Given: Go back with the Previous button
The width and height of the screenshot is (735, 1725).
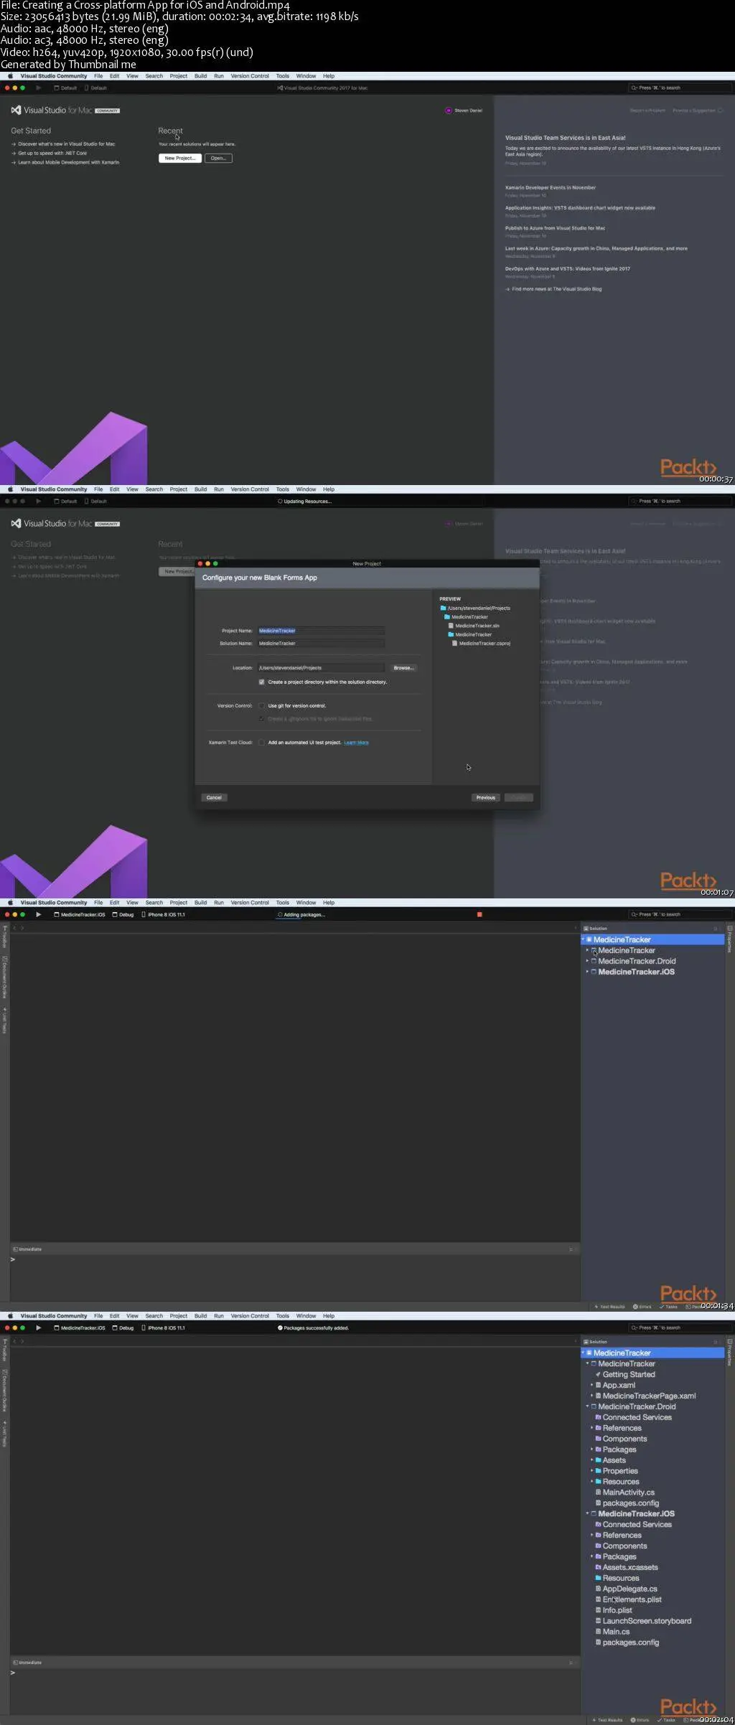Looking at the screenshot, I should coord(486,797).
